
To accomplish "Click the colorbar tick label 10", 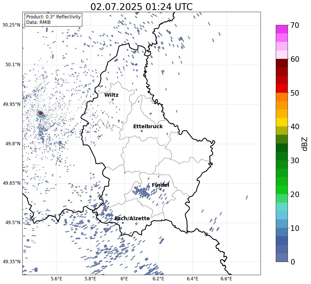I will [295, 228].
